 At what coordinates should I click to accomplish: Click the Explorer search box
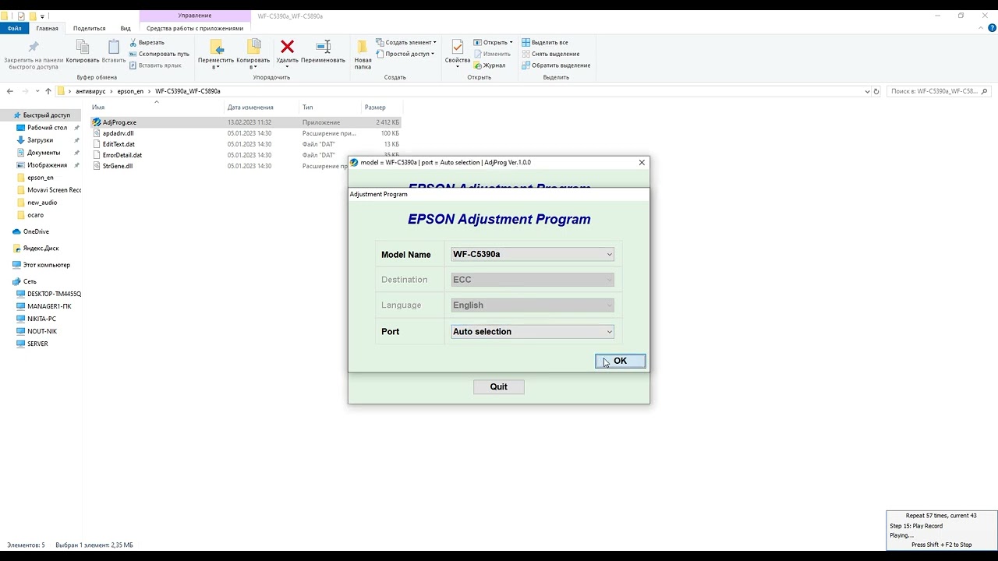938,91
